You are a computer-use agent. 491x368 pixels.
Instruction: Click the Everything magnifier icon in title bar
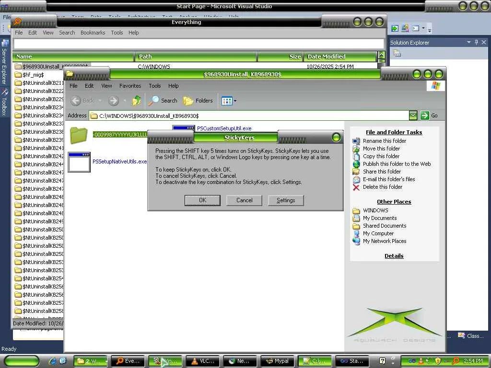18,21
